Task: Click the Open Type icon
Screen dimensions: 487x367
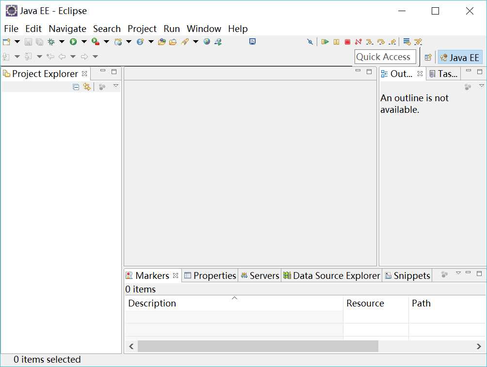Action: pyautogui.click(x=162, y=42)
